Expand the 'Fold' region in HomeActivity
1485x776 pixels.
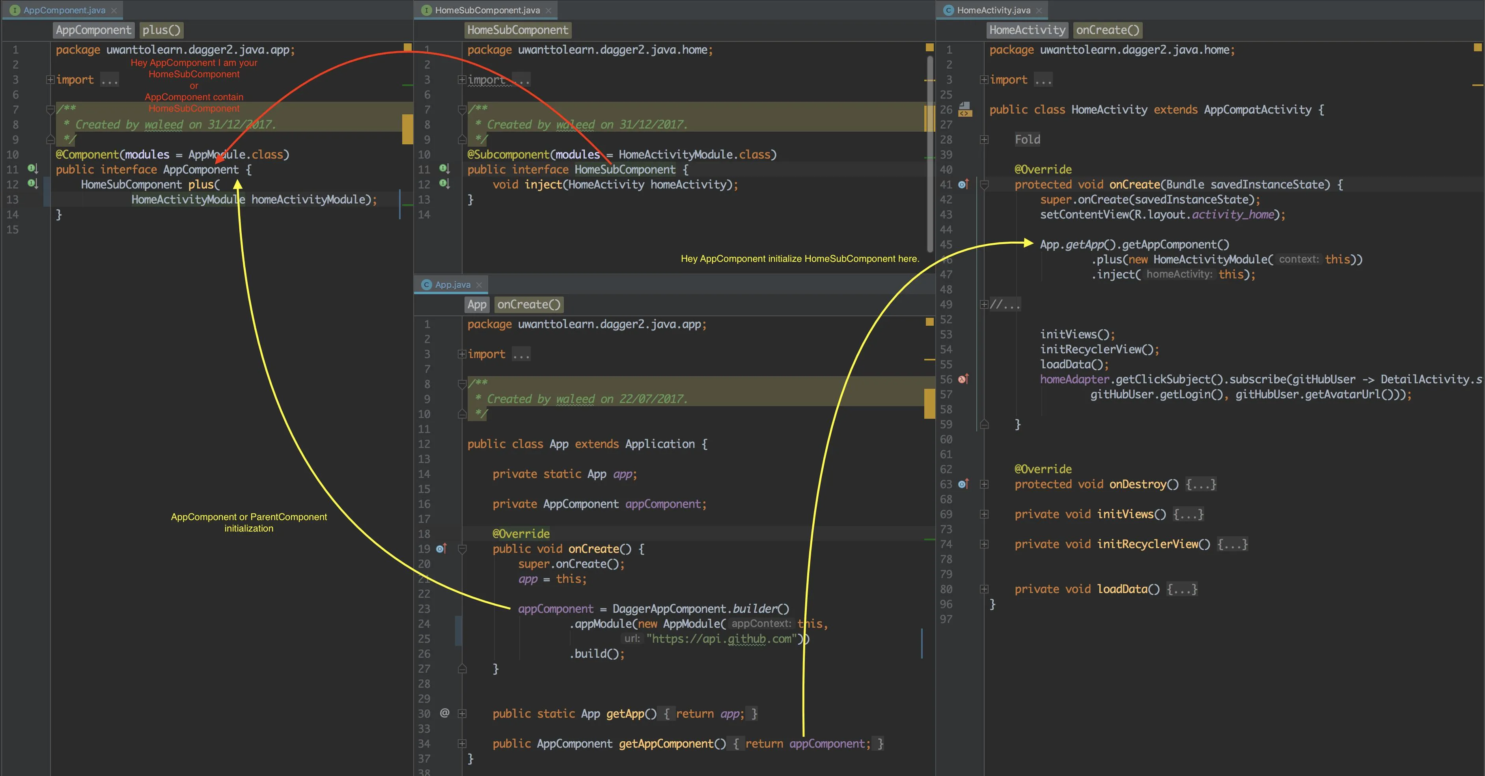[984, 140]
